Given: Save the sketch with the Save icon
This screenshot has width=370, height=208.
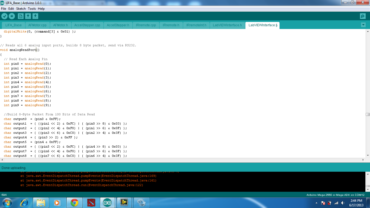Looking at the screenshot, I should click(x=35, y=16).
